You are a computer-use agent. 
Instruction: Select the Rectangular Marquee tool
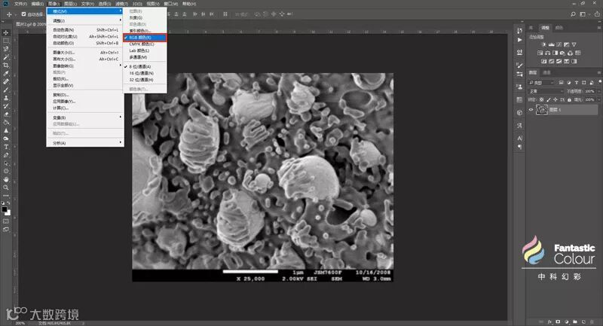(6, 40)
